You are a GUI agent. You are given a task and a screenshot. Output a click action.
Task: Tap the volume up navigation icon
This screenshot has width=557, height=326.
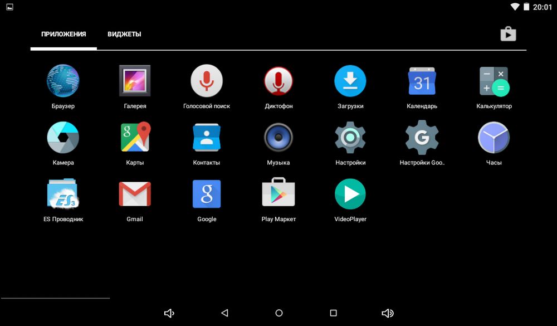pyautogui.click(x=388, y=313)
